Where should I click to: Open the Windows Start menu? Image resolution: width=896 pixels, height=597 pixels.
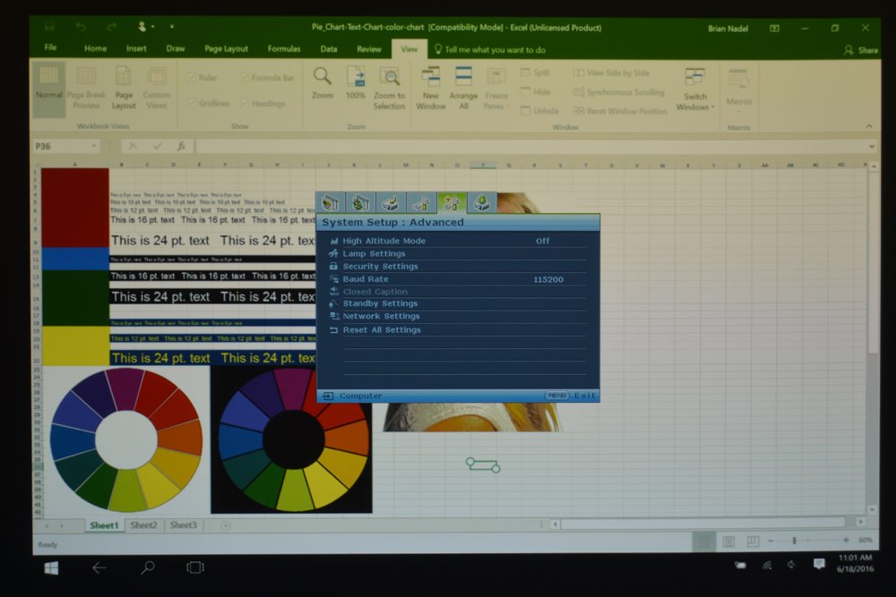pos(51,567)
